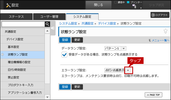The height and width of the screenshot is (100, 171).
Task: Click デバイス設定 breadcrumb link
Action: coord(107,24)
